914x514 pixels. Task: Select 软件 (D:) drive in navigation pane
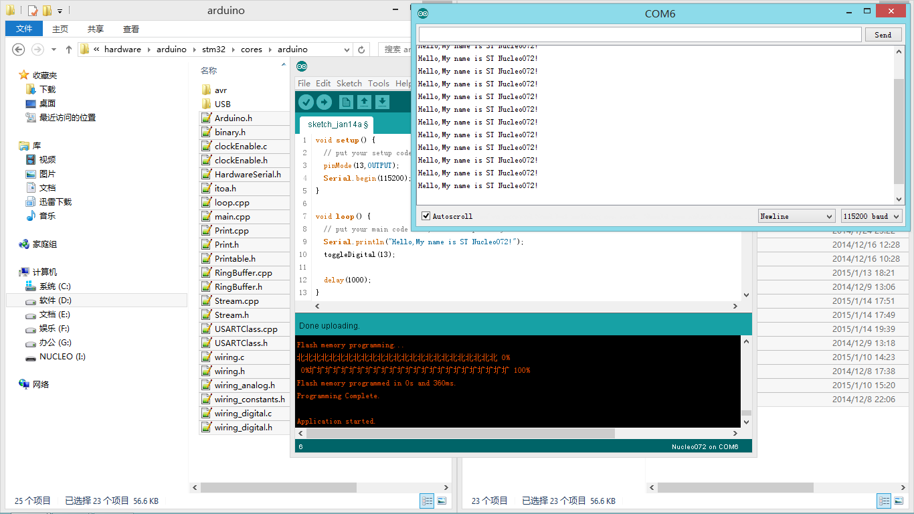(x=55, y=301)
